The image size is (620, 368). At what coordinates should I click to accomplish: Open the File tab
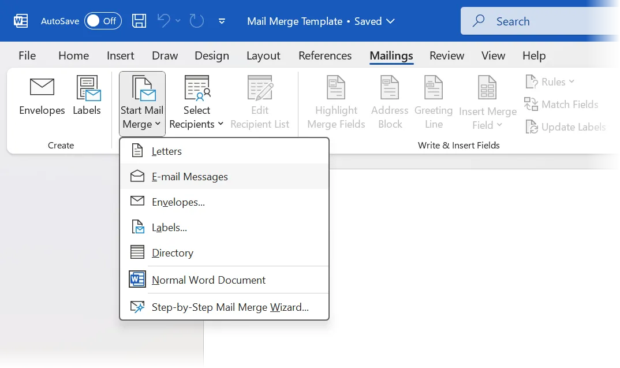tap(27, 55)
